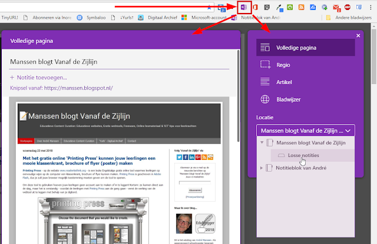Open the calendar extension with badge 21
377x244 pixels.
(221, 8)
